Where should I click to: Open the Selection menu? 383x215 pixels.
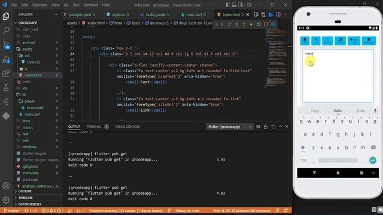[x=39, y=5]
